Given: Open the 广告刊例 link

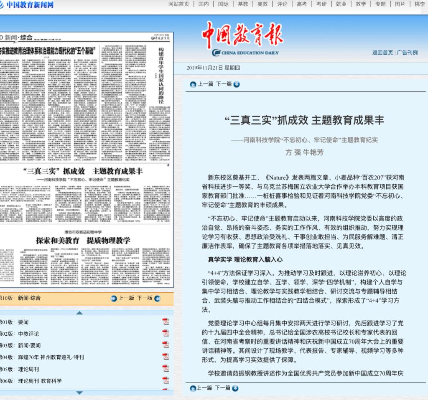Looking at the screenshot, I should click(x=407, y=53).
